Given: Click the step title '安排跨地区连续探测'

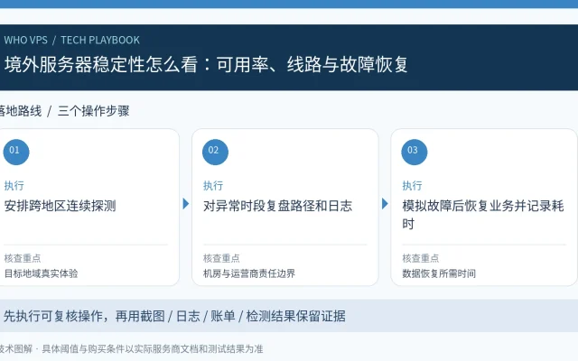Looking at the screenshot, I should pos(61,206).
